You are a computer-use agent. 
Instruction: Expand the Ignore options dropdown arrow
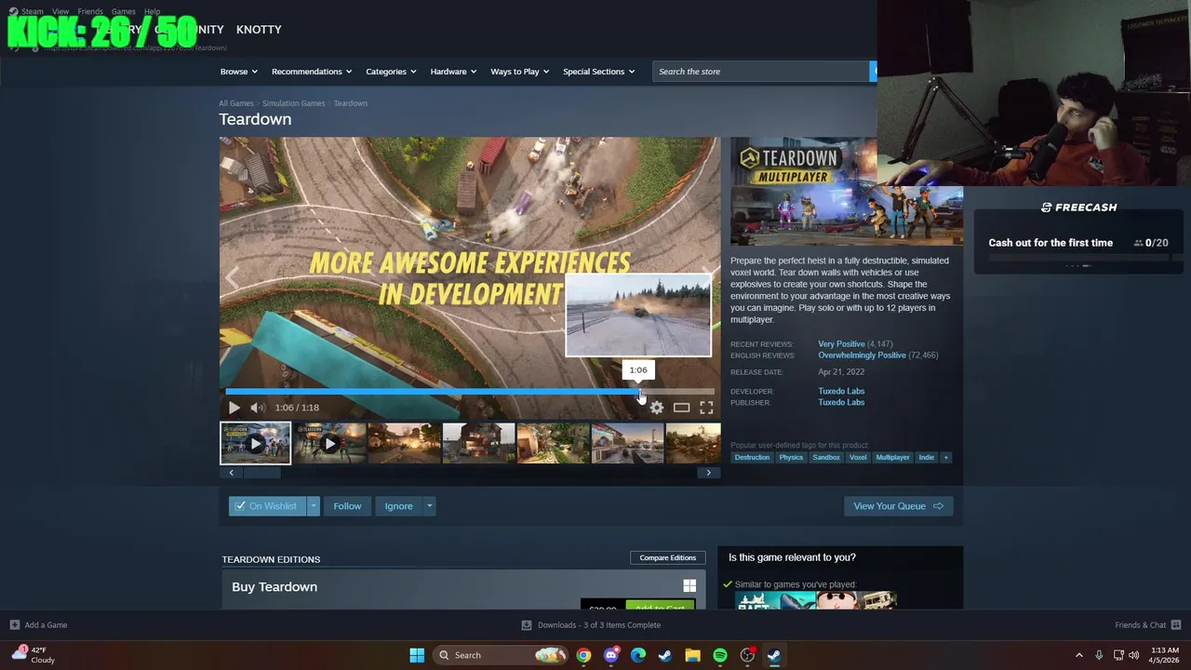(429, 506)
